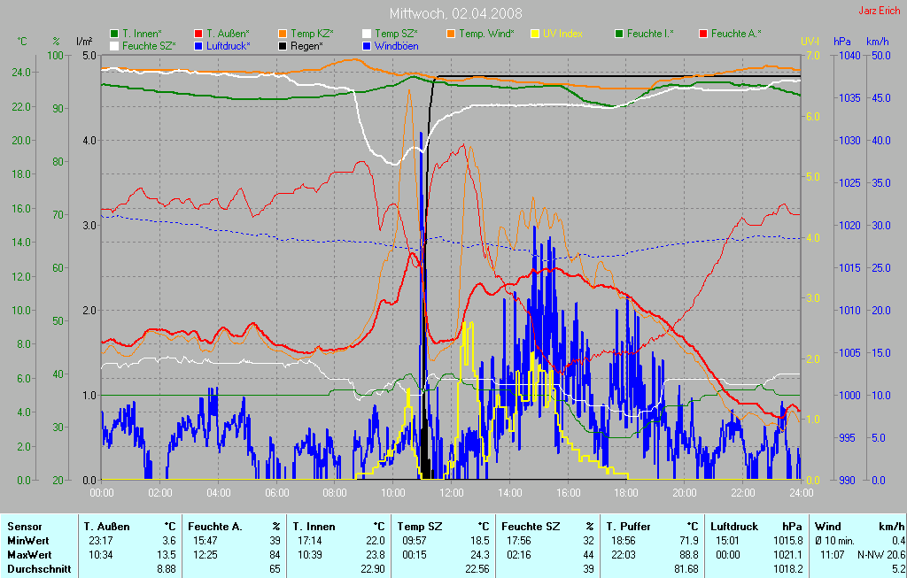The image size is (907, 578).
Task: Click the 12:00 time axis label
Action: point(451,492)
